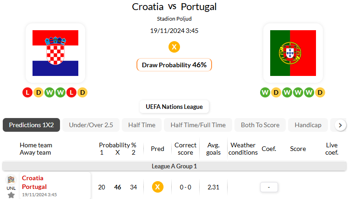Open the Half Time tab
354x199 pixels.
click(x=142, y=125)
